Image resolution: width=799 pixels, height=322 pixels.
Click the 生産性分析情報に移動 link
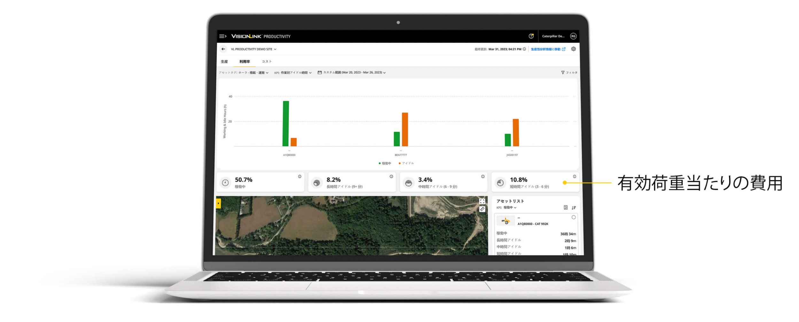click(x=548, y=49)
